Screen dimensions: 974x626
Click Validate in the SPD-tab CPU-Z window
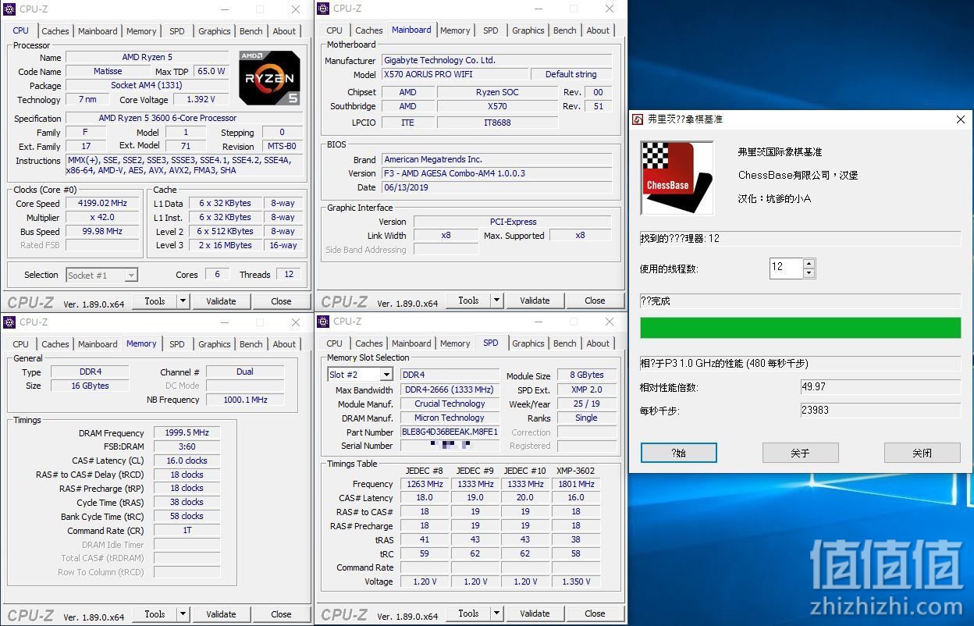[x=535, y=614]
